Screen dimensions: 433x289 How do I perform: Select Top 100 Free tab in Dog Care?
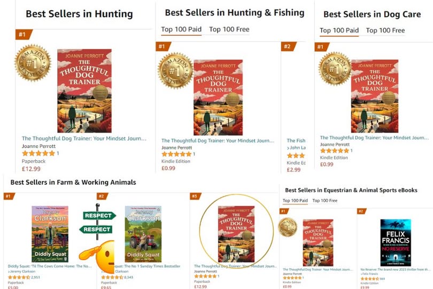pos(385,31)
